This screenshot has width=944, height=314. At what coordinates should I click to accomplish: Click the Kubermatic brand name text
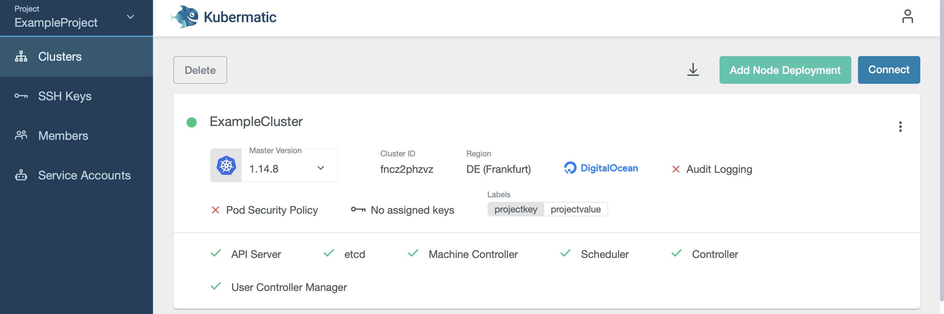240,17
